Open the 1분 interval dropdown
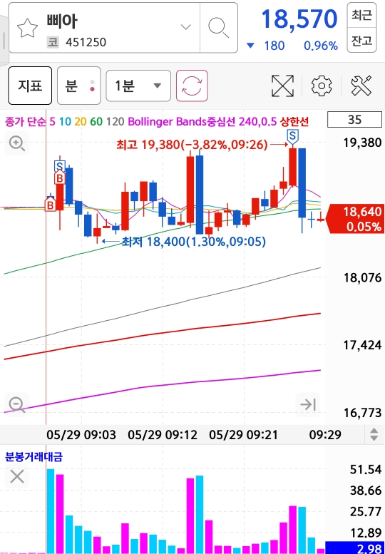Image resolution: width=385 pixels, height=554 pixels. click(x=138, y=86)
